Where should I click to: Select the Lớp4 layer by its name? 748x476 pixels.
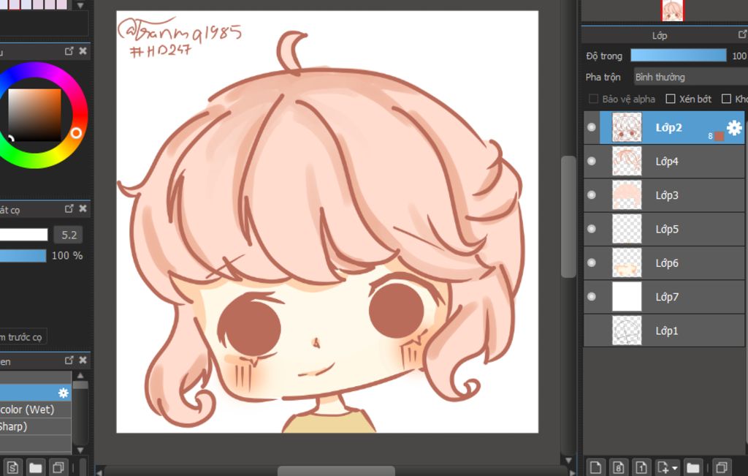tap(666, 162)
